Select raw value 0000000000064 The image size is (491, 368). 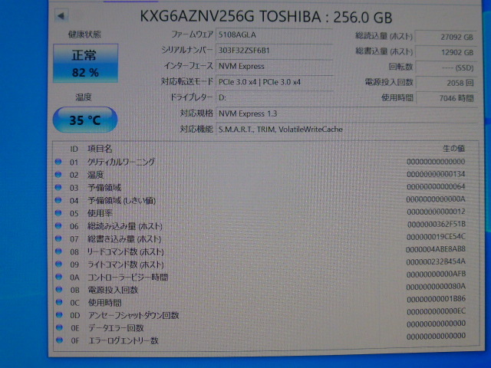[436, 186]
